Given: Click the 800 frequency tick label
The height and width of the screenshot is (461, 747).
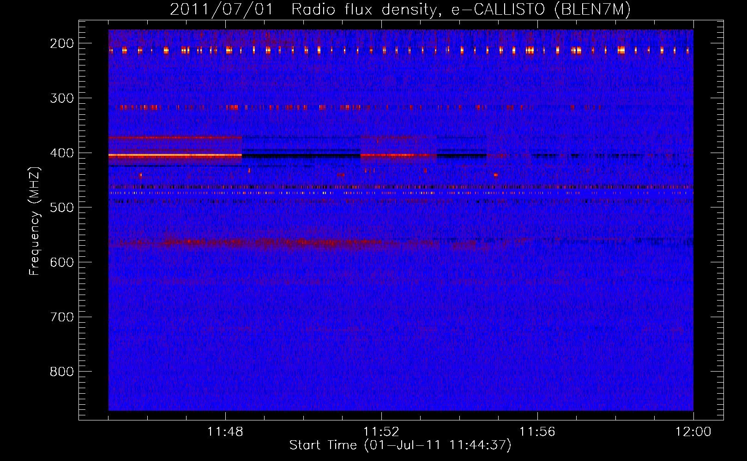Looking at the screenshot, I should coord(62,372).
